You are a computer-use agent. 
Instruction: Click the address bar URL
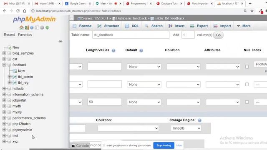click(x=79, y=11)
